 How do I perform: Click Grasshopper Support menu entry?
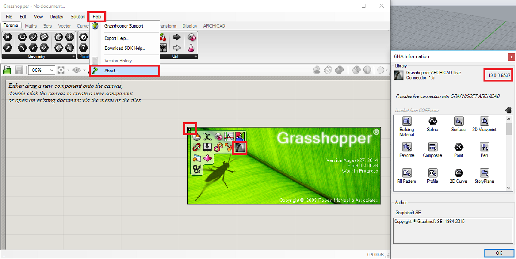coord(124,26)
